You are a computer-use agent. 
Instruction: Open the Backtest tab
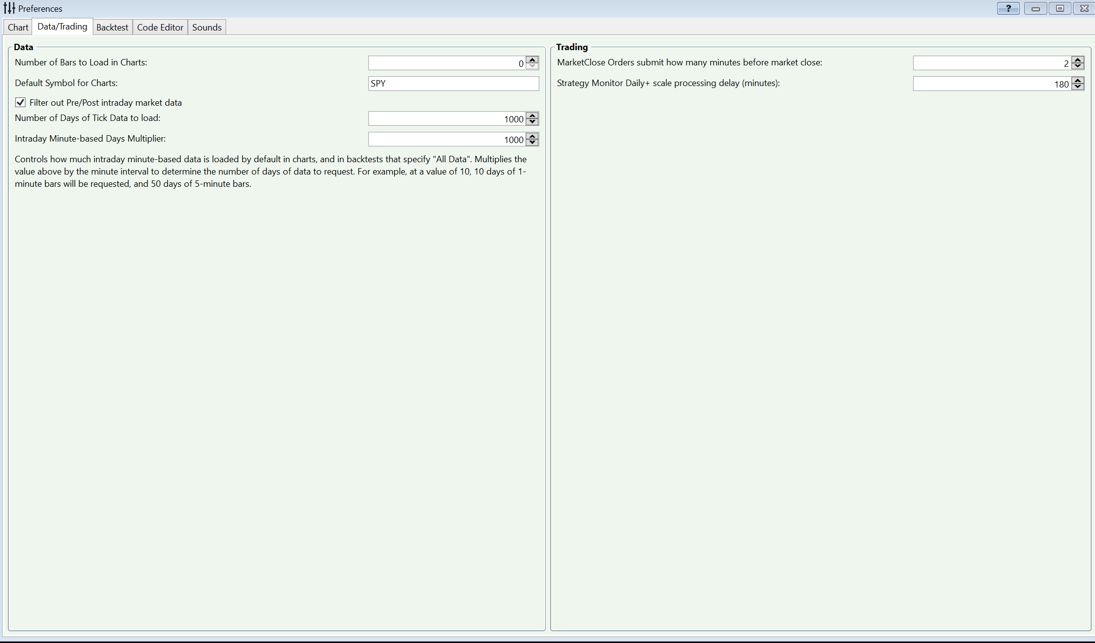pos(112,28)
